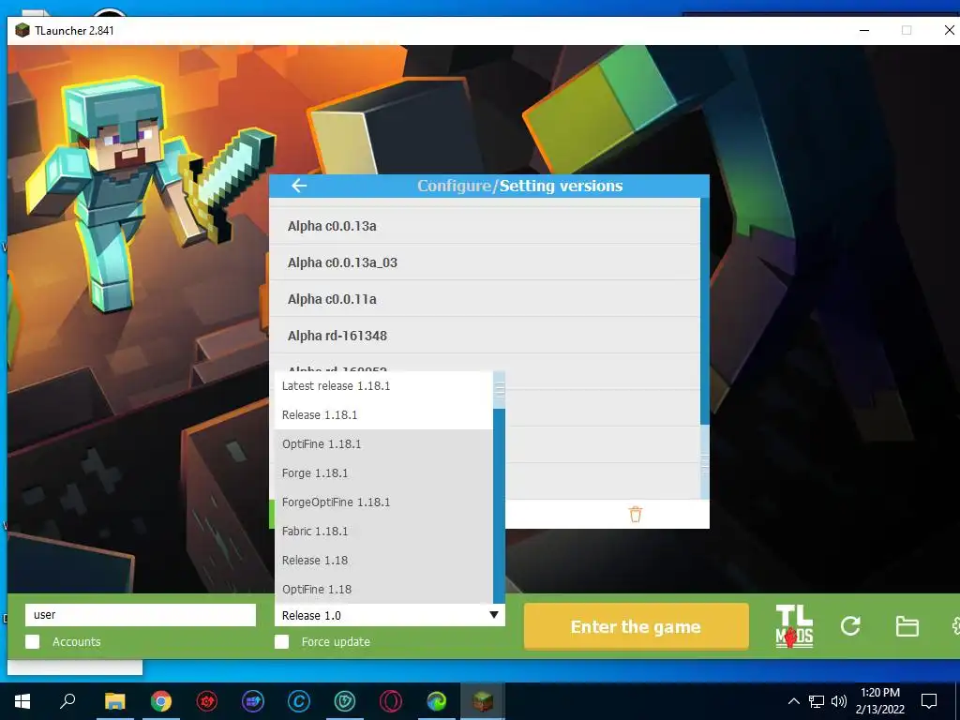Viewport: 960px width, 720px height.
Task: Choose Release 1.18.1 from list
Action: point(383,414)
